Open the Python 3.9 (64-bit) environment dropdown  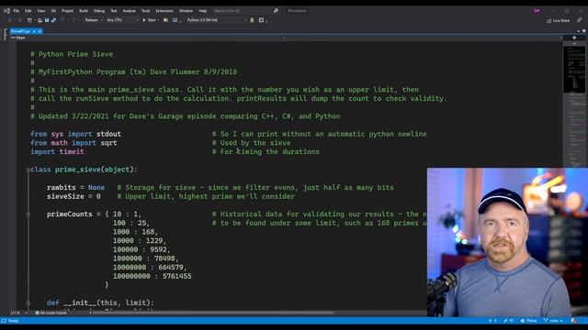(x=217, y=20)
